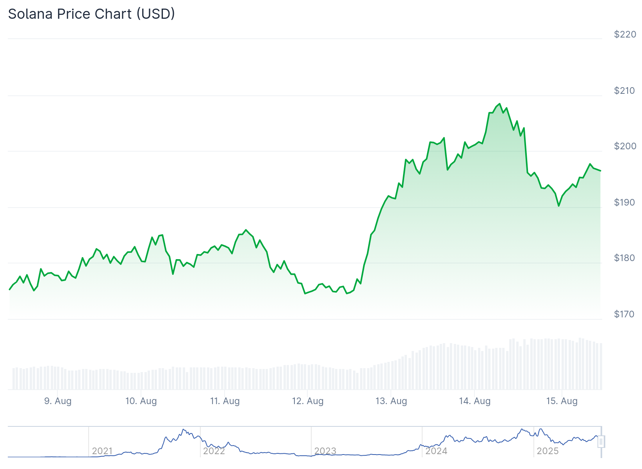Select the 2021 label in the navigator

point(102,451)
